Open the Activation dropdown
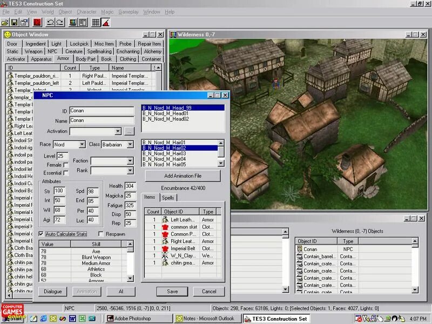This screenshot has height=324, width=432. click(118, 131)
